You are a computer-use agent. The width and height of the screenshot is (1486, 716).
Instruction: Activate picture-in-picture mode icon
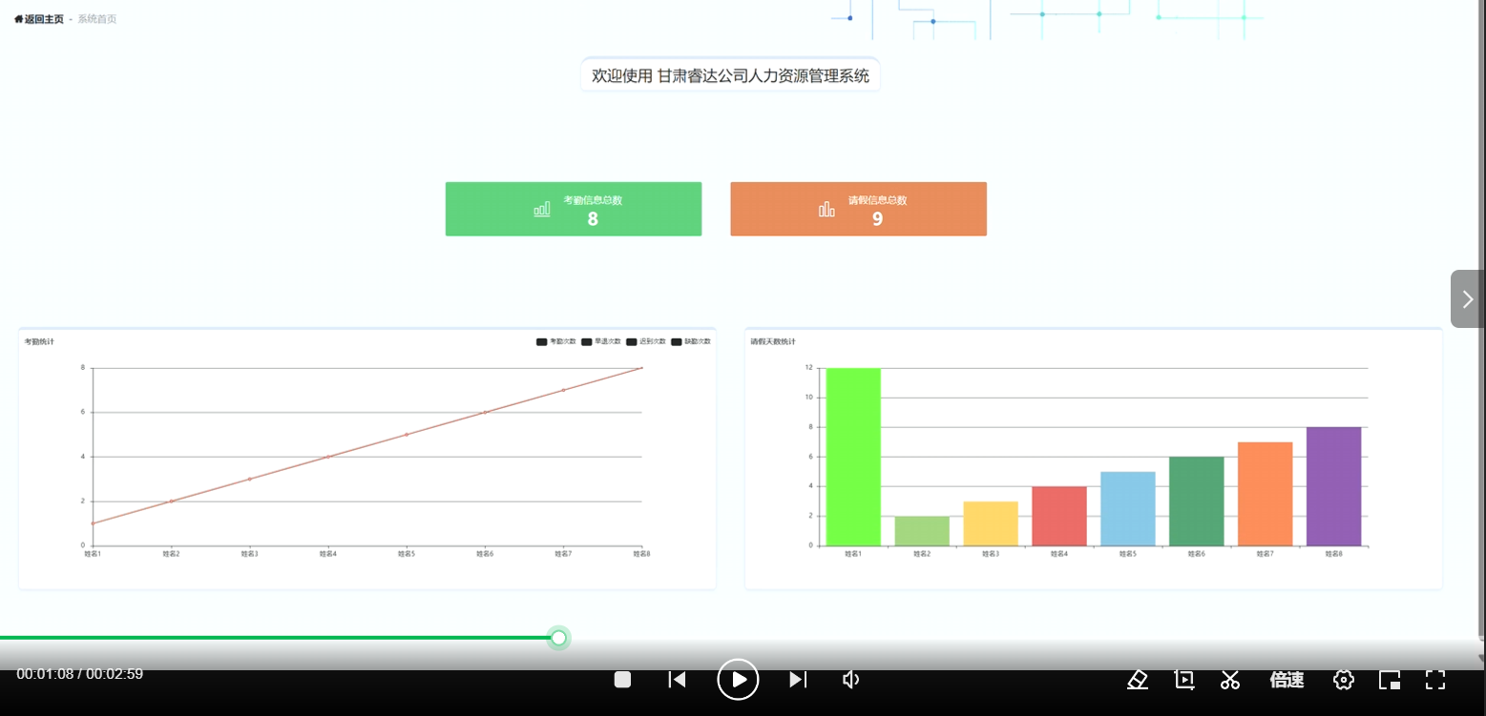click(x=1389, y=680)
